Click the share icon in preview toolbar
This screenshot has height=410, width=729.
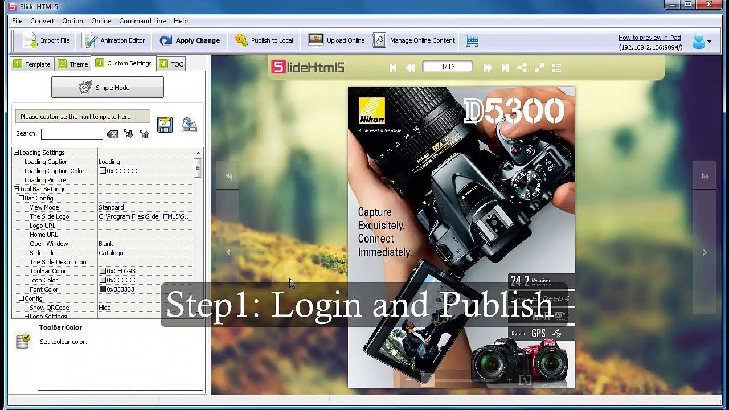(522, 68)
